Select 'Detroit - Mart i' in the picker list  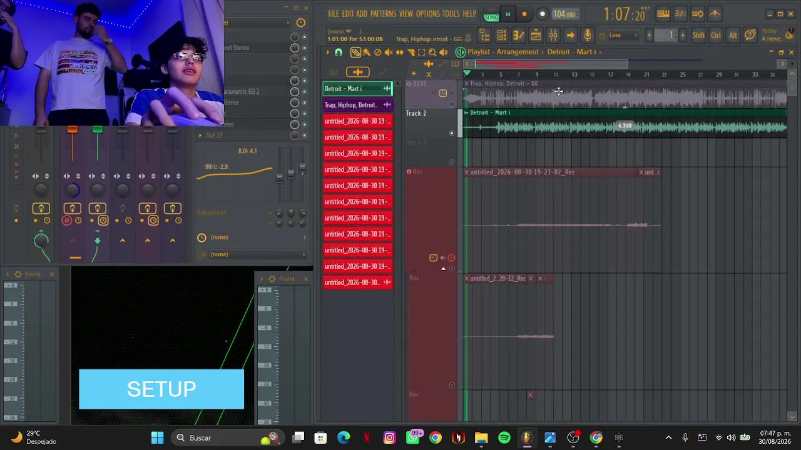358,89
